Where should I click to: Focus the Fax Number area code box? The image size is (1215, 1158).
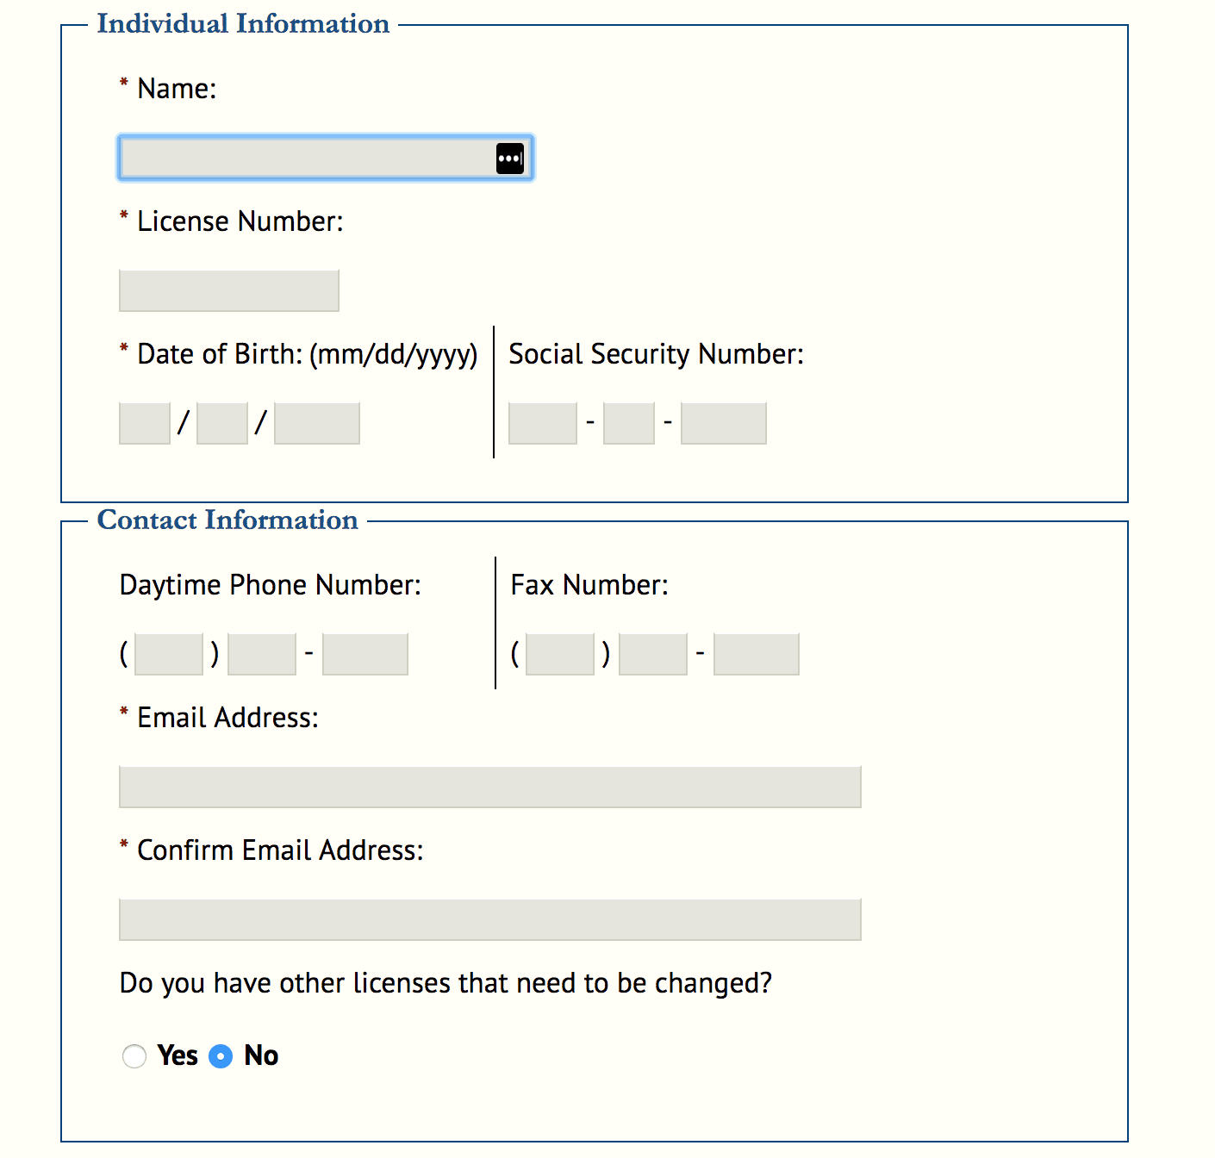point(560,654)
